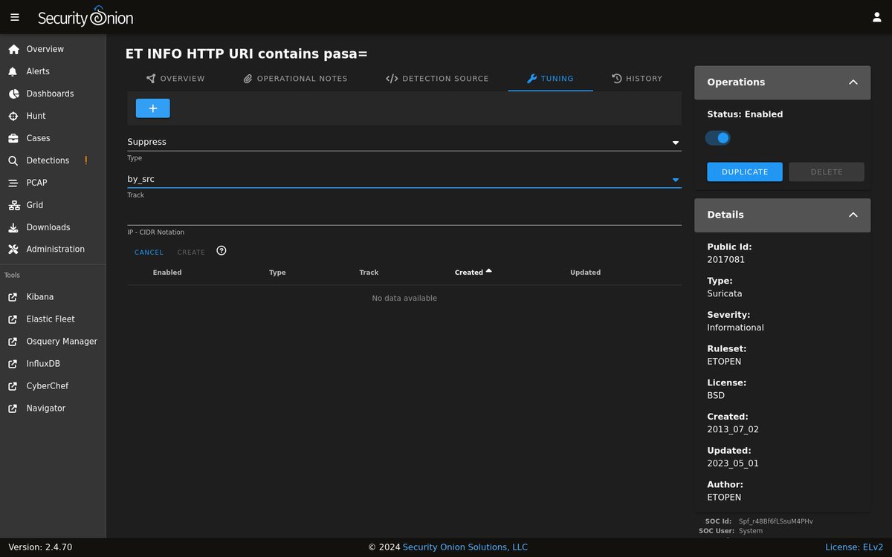Image resolution: width=892 pixels, height=557 pixels.
Task: Open the by_src Track dropdown
Action: point(404,179)
